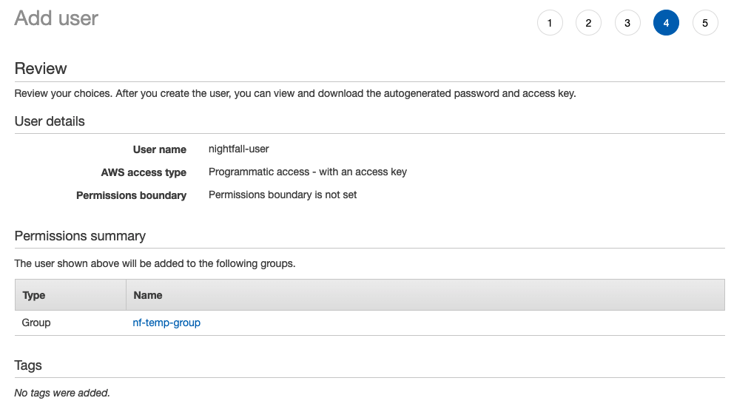Viewport: 751px width, 412px height.
Task: Select the highlighted step 4 circle
Action: pyautogui.click(x=666, y=23)
